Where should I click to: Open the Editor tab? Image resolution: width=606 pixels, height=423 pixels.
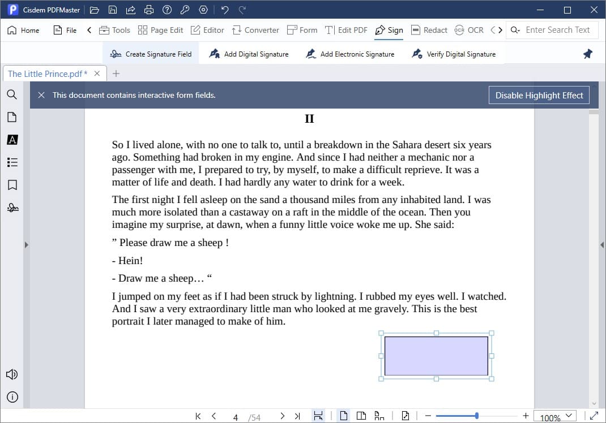click(x=207, y=30)
